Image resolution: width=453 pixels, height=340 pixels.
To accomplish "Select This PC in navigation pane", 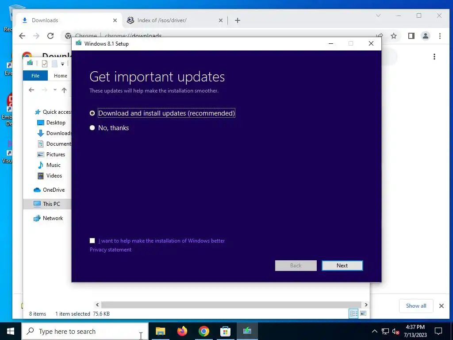I will coord(47,204).
